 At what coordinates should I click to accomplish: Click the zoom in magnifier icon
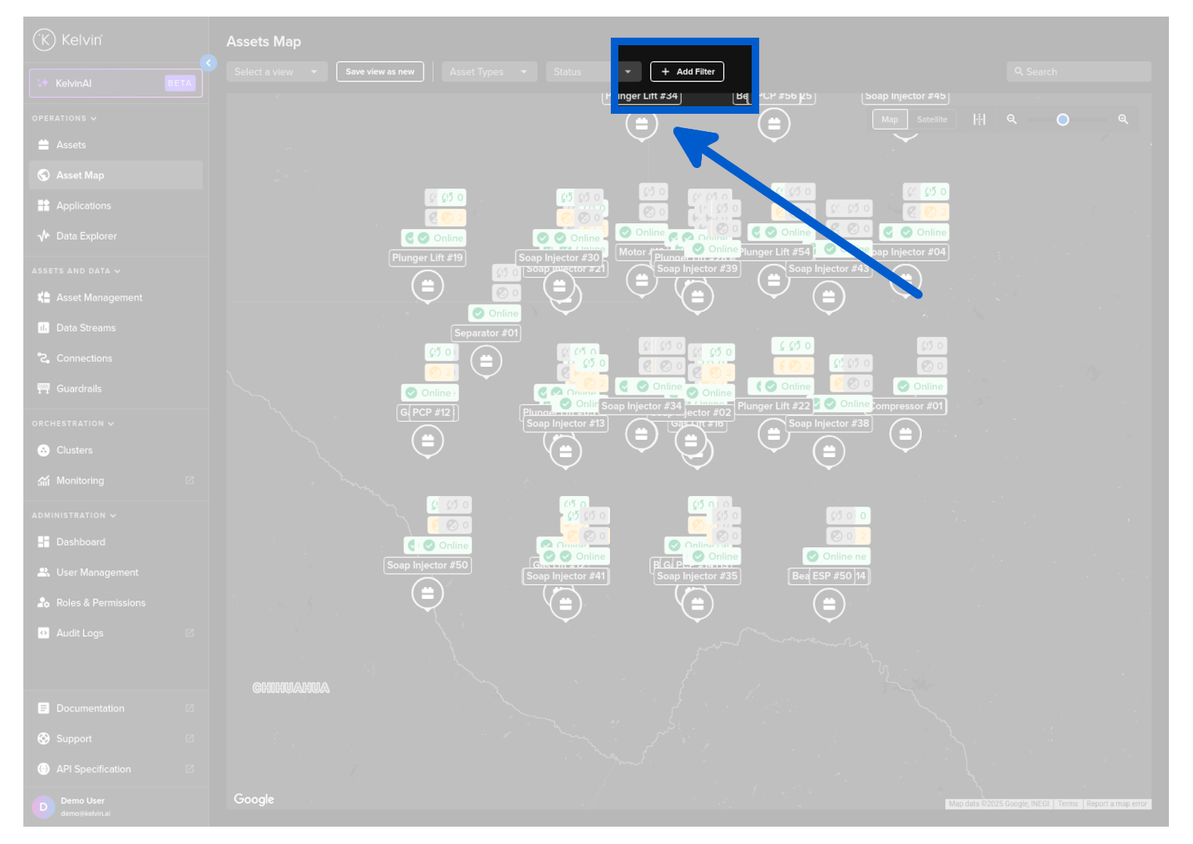pyautogui.click(x=1123, y=120)
